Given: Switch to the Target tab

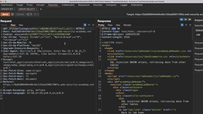Looking at the screenshot, I should (20, 5).
